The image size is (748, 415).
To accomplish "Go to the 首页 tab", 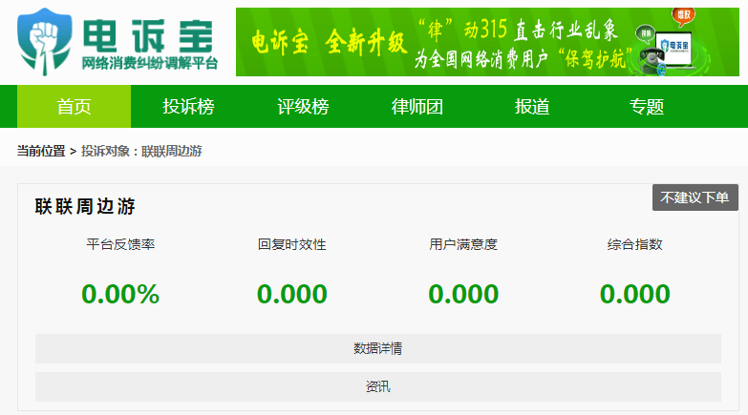I will (74, 106).
